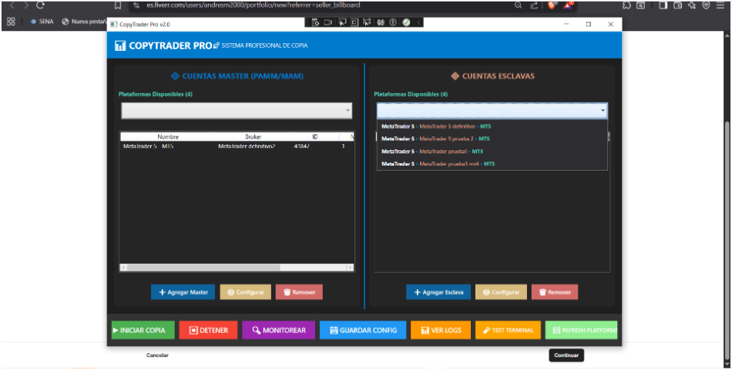Open the Nueva pestaña bookmark
This screenshot has width=732, height=370.
tap(85, 21)
